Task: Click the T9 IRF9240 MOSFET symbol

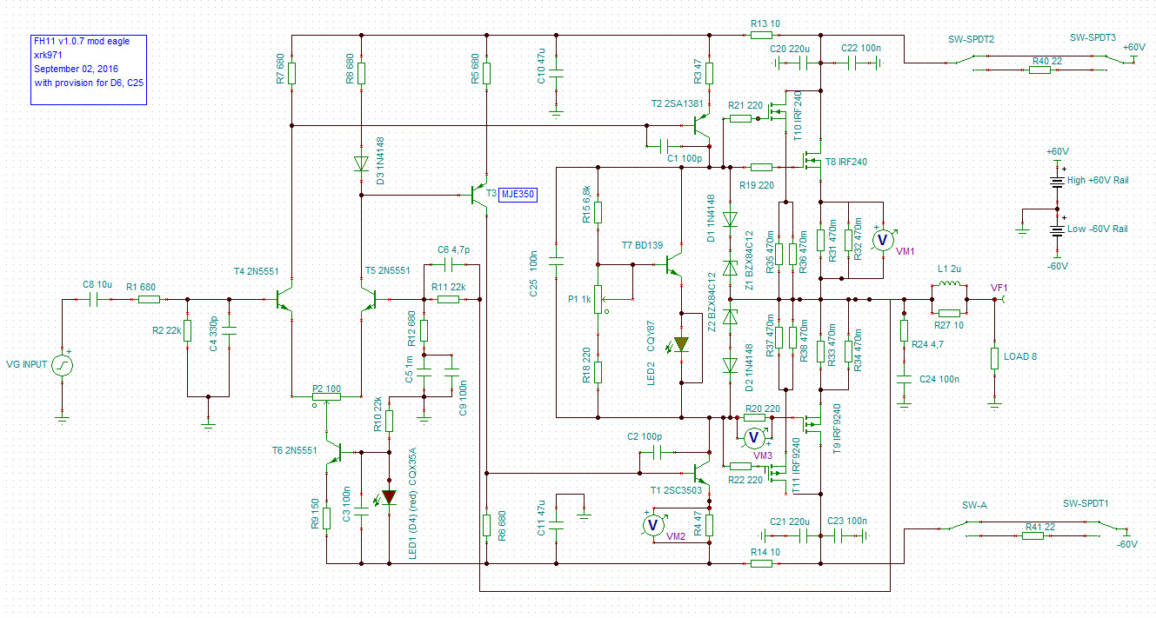Action: click(812, 424)
